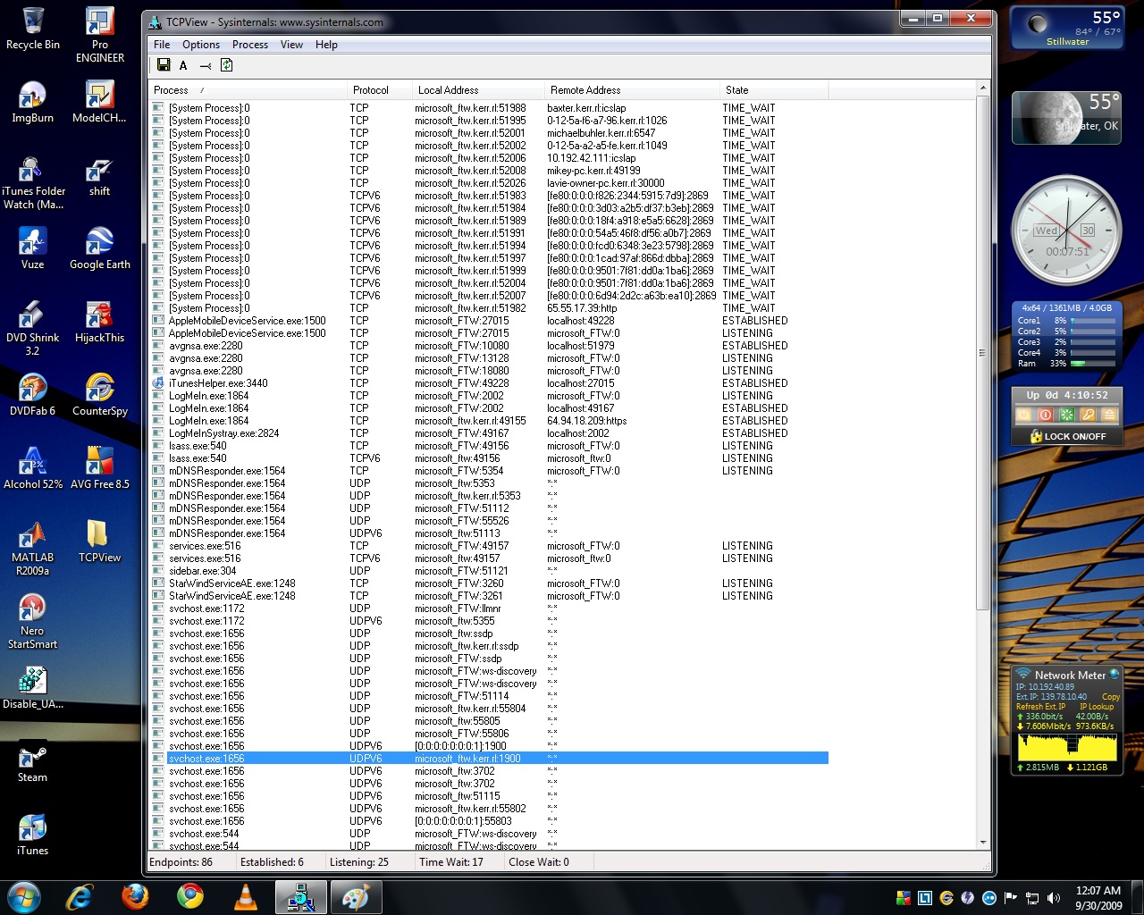Viewport: 1144px width, 915px height.
Task: Change display font using the A icon
Action: tap(183, 65)
